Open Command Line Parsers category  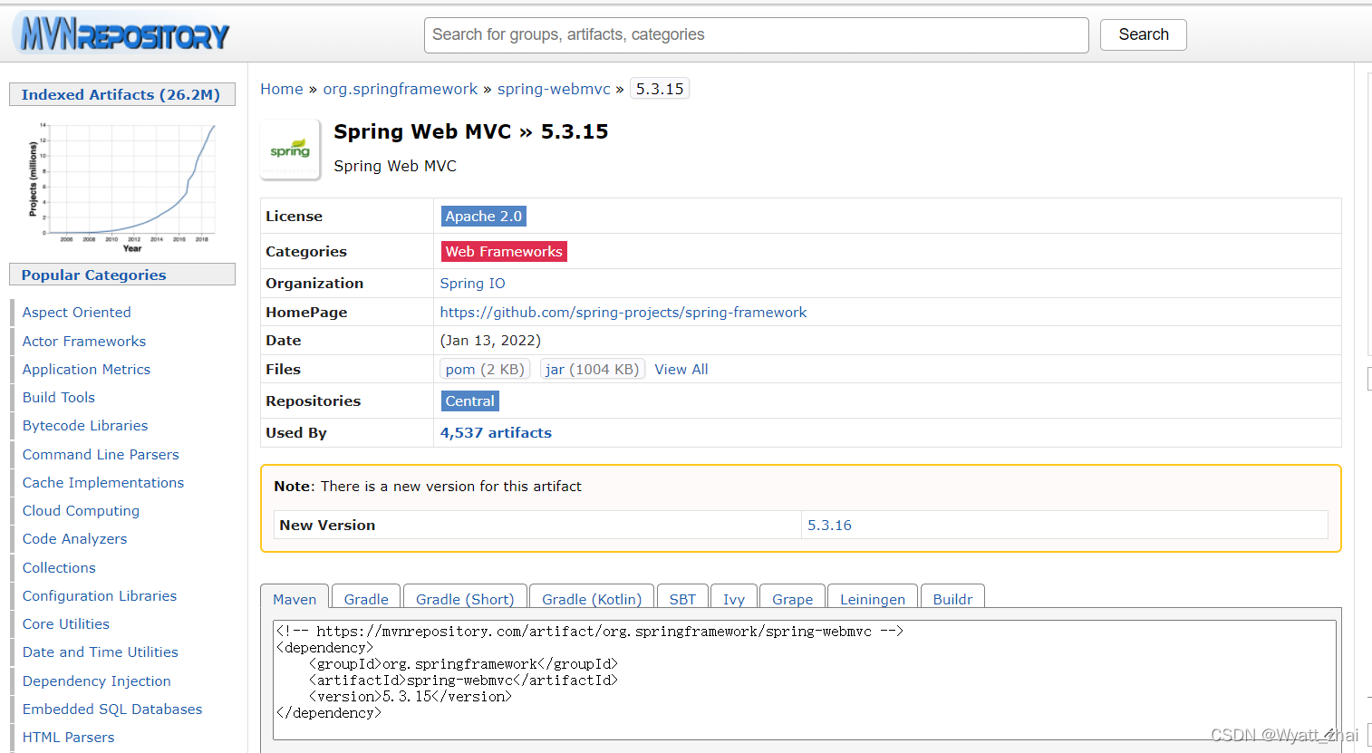(101, 455)
